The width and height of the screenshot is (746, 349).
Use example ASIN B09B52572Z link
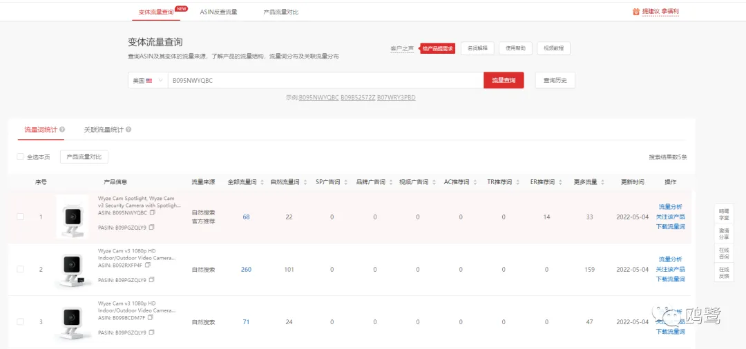[358, 97]
